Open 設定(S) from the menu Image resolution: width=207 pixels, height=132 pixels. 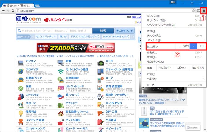click(174, 74)
